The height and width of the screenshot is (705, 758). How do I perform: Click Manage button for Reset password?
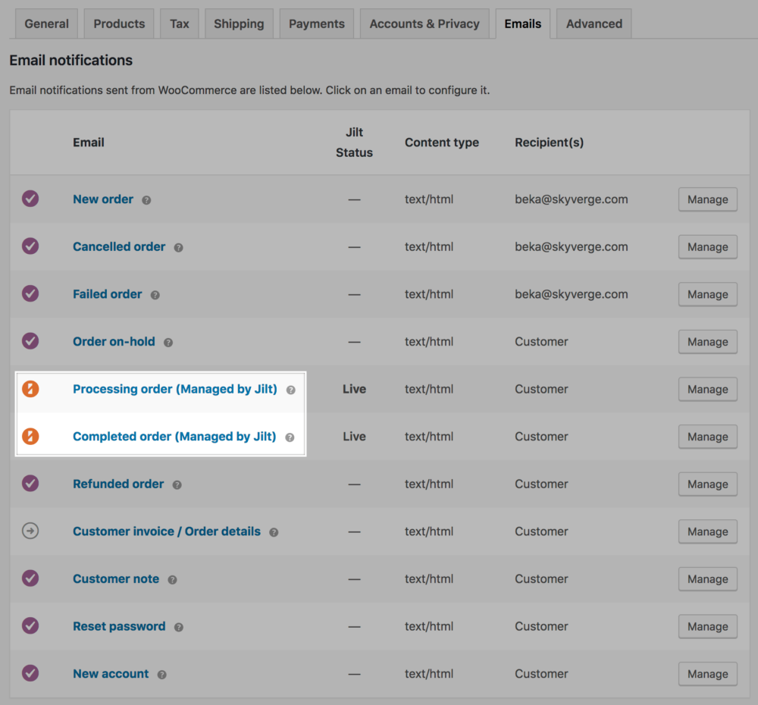708,626
